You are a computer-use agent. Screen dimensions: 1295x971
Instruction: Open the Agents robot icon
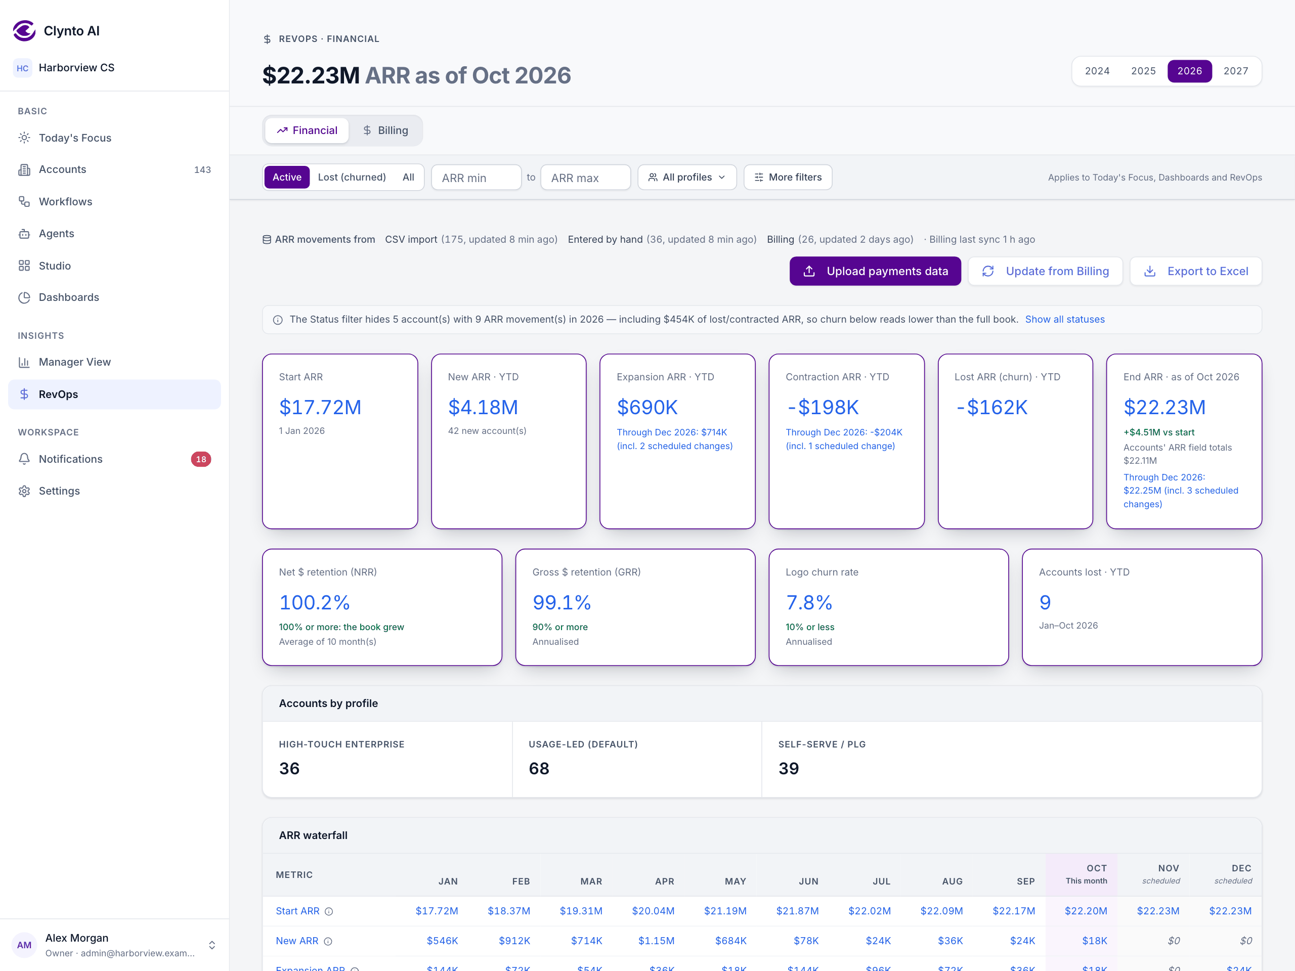(x=24, y=234)
